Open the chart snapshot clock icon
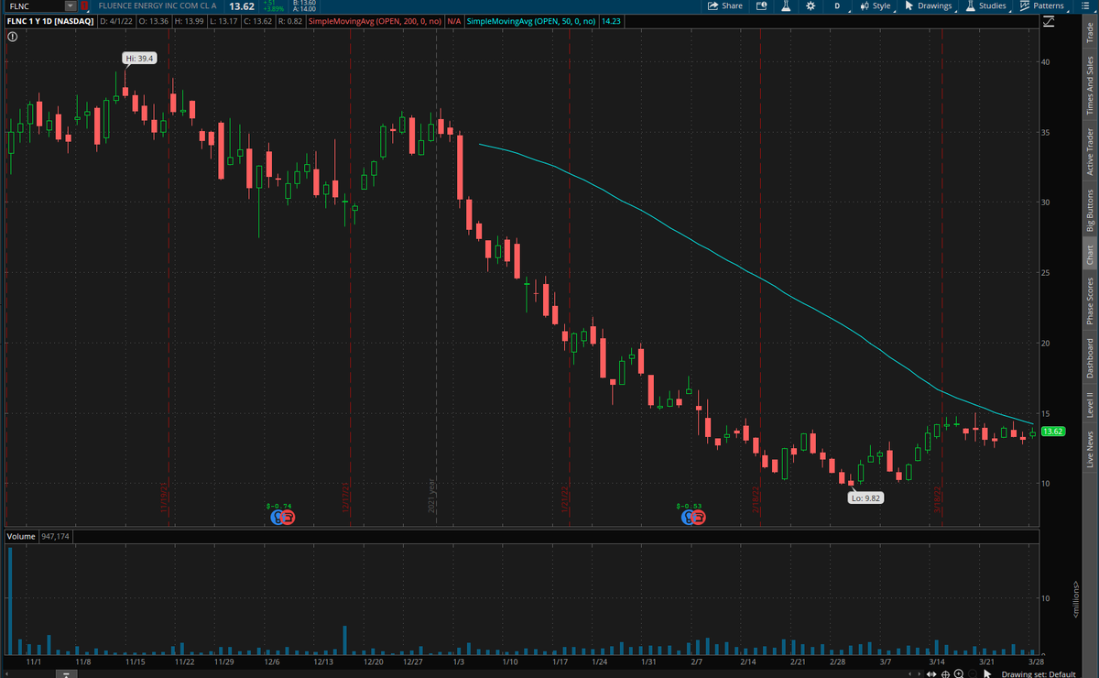This screenshot has width=1099, height=678. click(761, 5)
